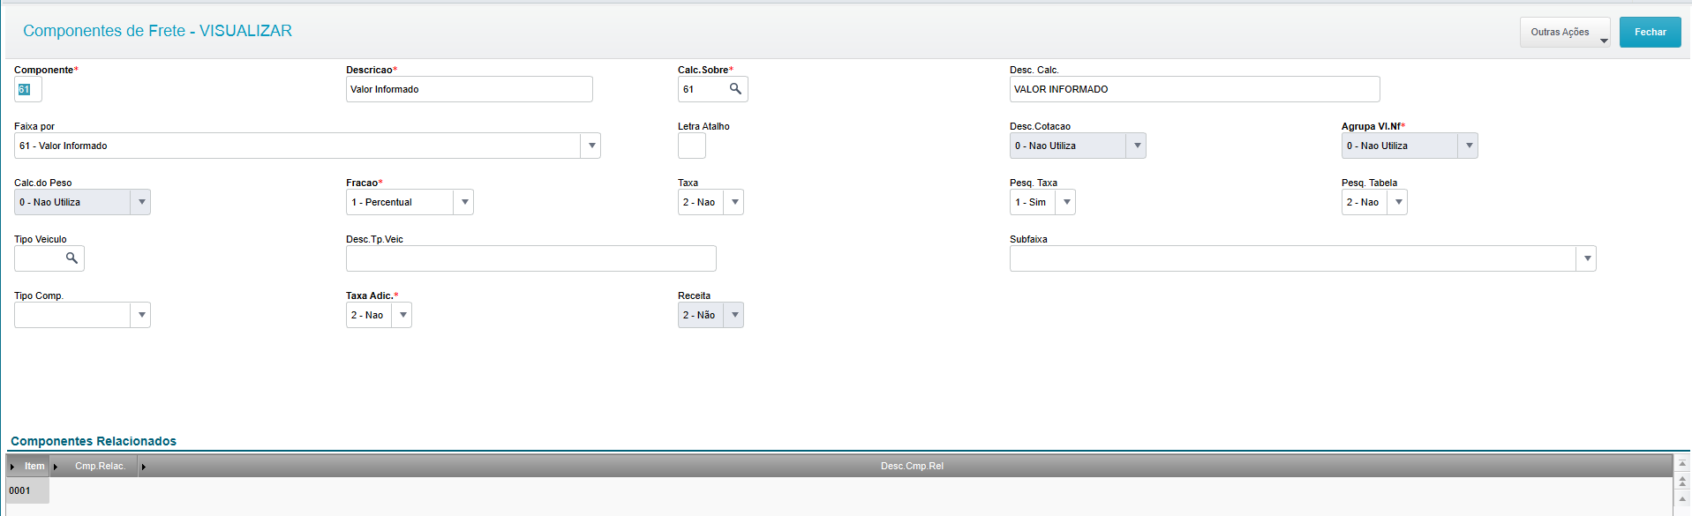The height and width of the screenshot is (516, 1692).
Task: Open the Taxa dropdown
Action: point(734,202)
